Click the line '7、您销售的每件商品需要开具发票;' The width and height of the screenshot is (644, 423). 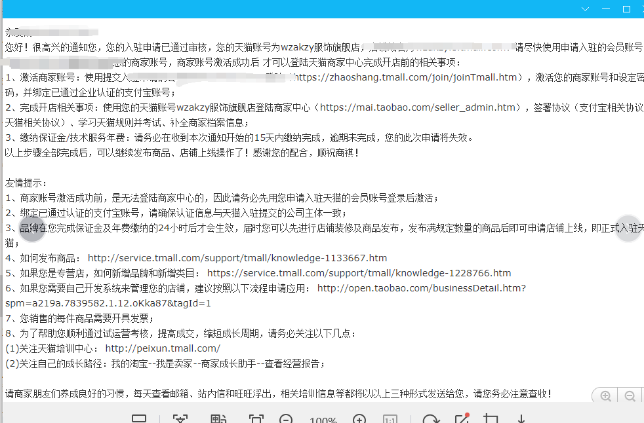[x=79, y=318]
